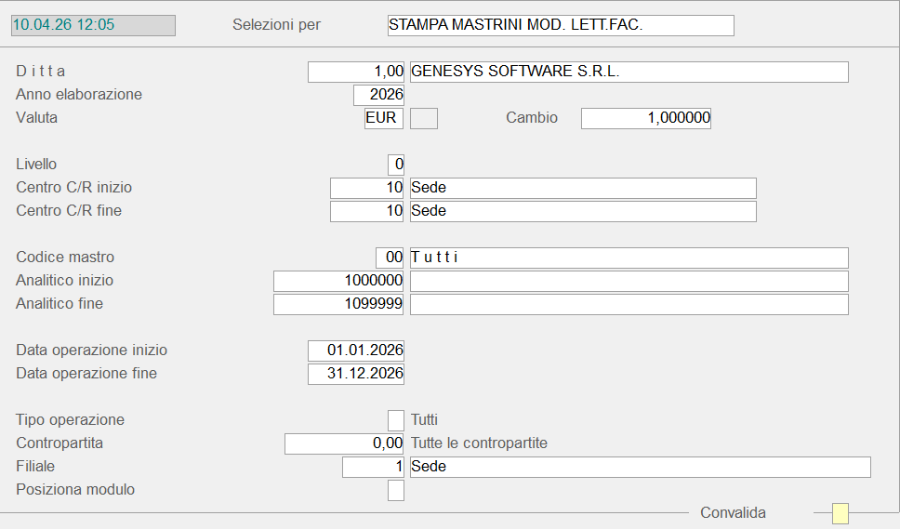Image resolution: width=900 pixels, height=529 pixels.
Task: Edit the Analitico inizio value 1000000
Action: coord(338,281)
